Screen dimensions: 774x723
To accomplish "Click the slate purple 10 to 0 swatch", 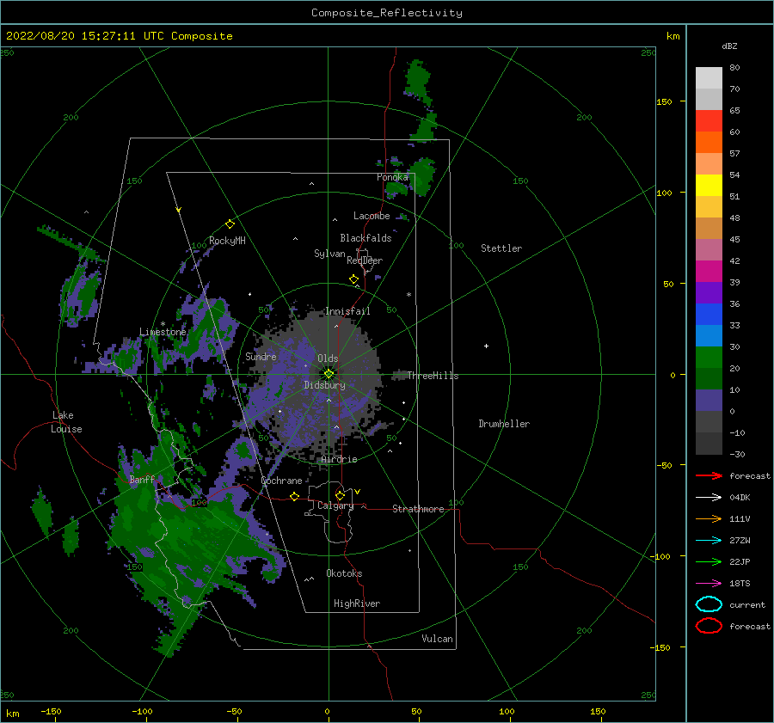I will [x=709, y=401].
